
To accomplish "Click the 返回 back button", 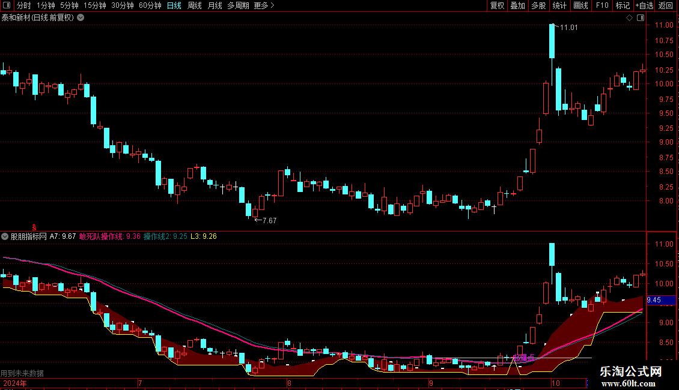I will click(666, 5).
